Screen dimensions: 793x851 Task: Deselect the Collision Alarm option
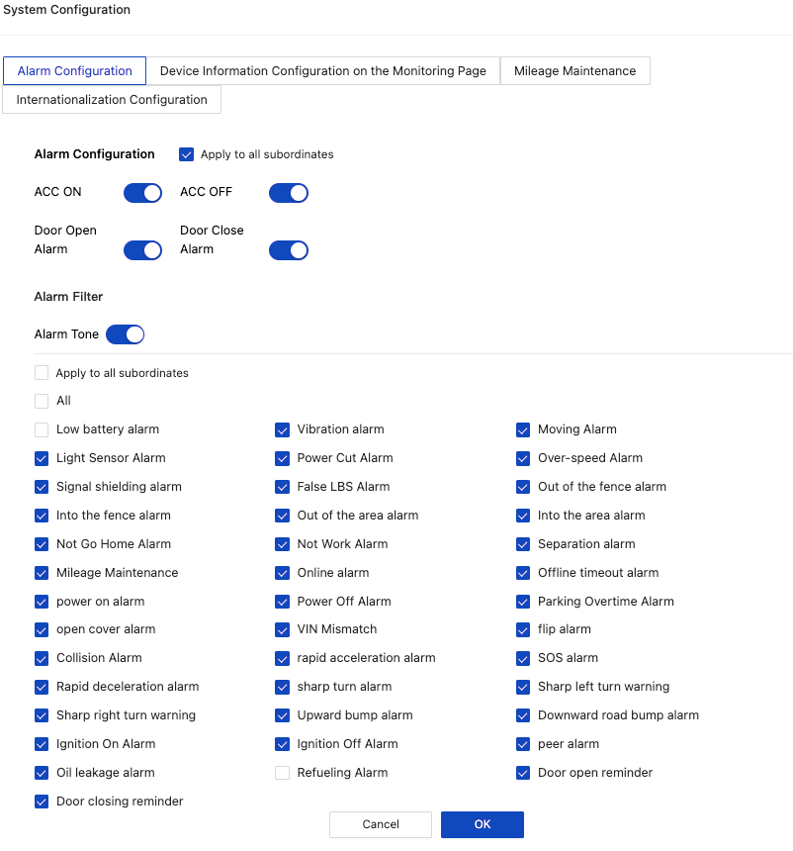(41, 658)
